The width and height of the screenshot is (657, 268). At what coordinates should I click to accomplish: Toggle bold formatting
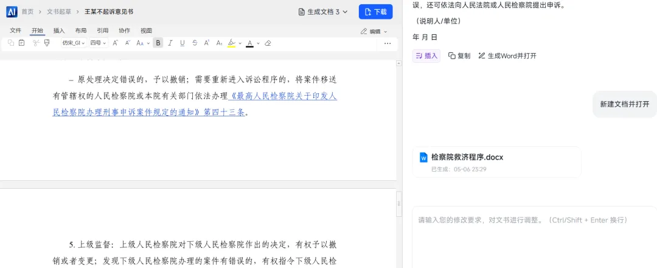tap(158, 43)
